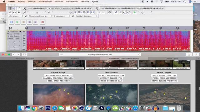Open the Core Audio host dropdown

click(x=16, y=16)
